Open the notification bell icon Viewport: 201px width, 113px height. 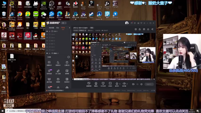(148, 29)
